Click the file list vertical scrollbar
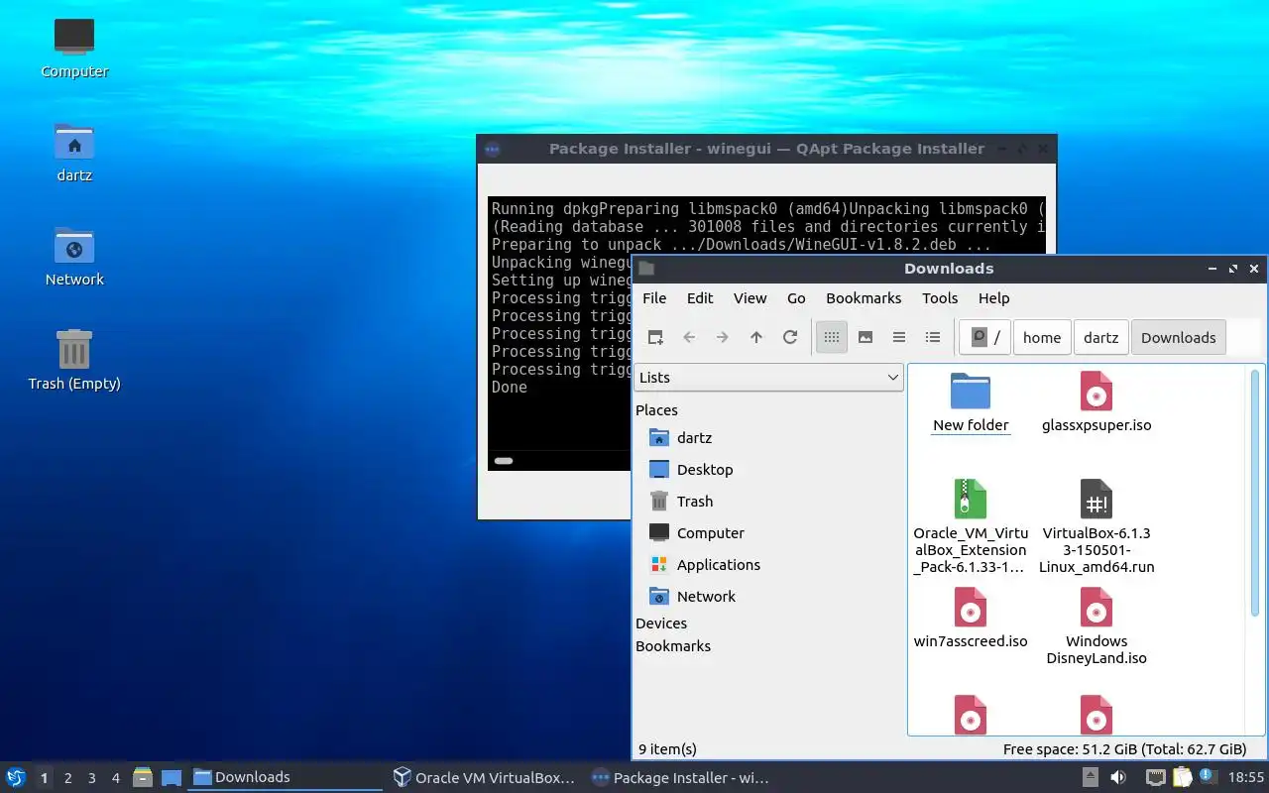1269x793 pixels. (1255, 493)
